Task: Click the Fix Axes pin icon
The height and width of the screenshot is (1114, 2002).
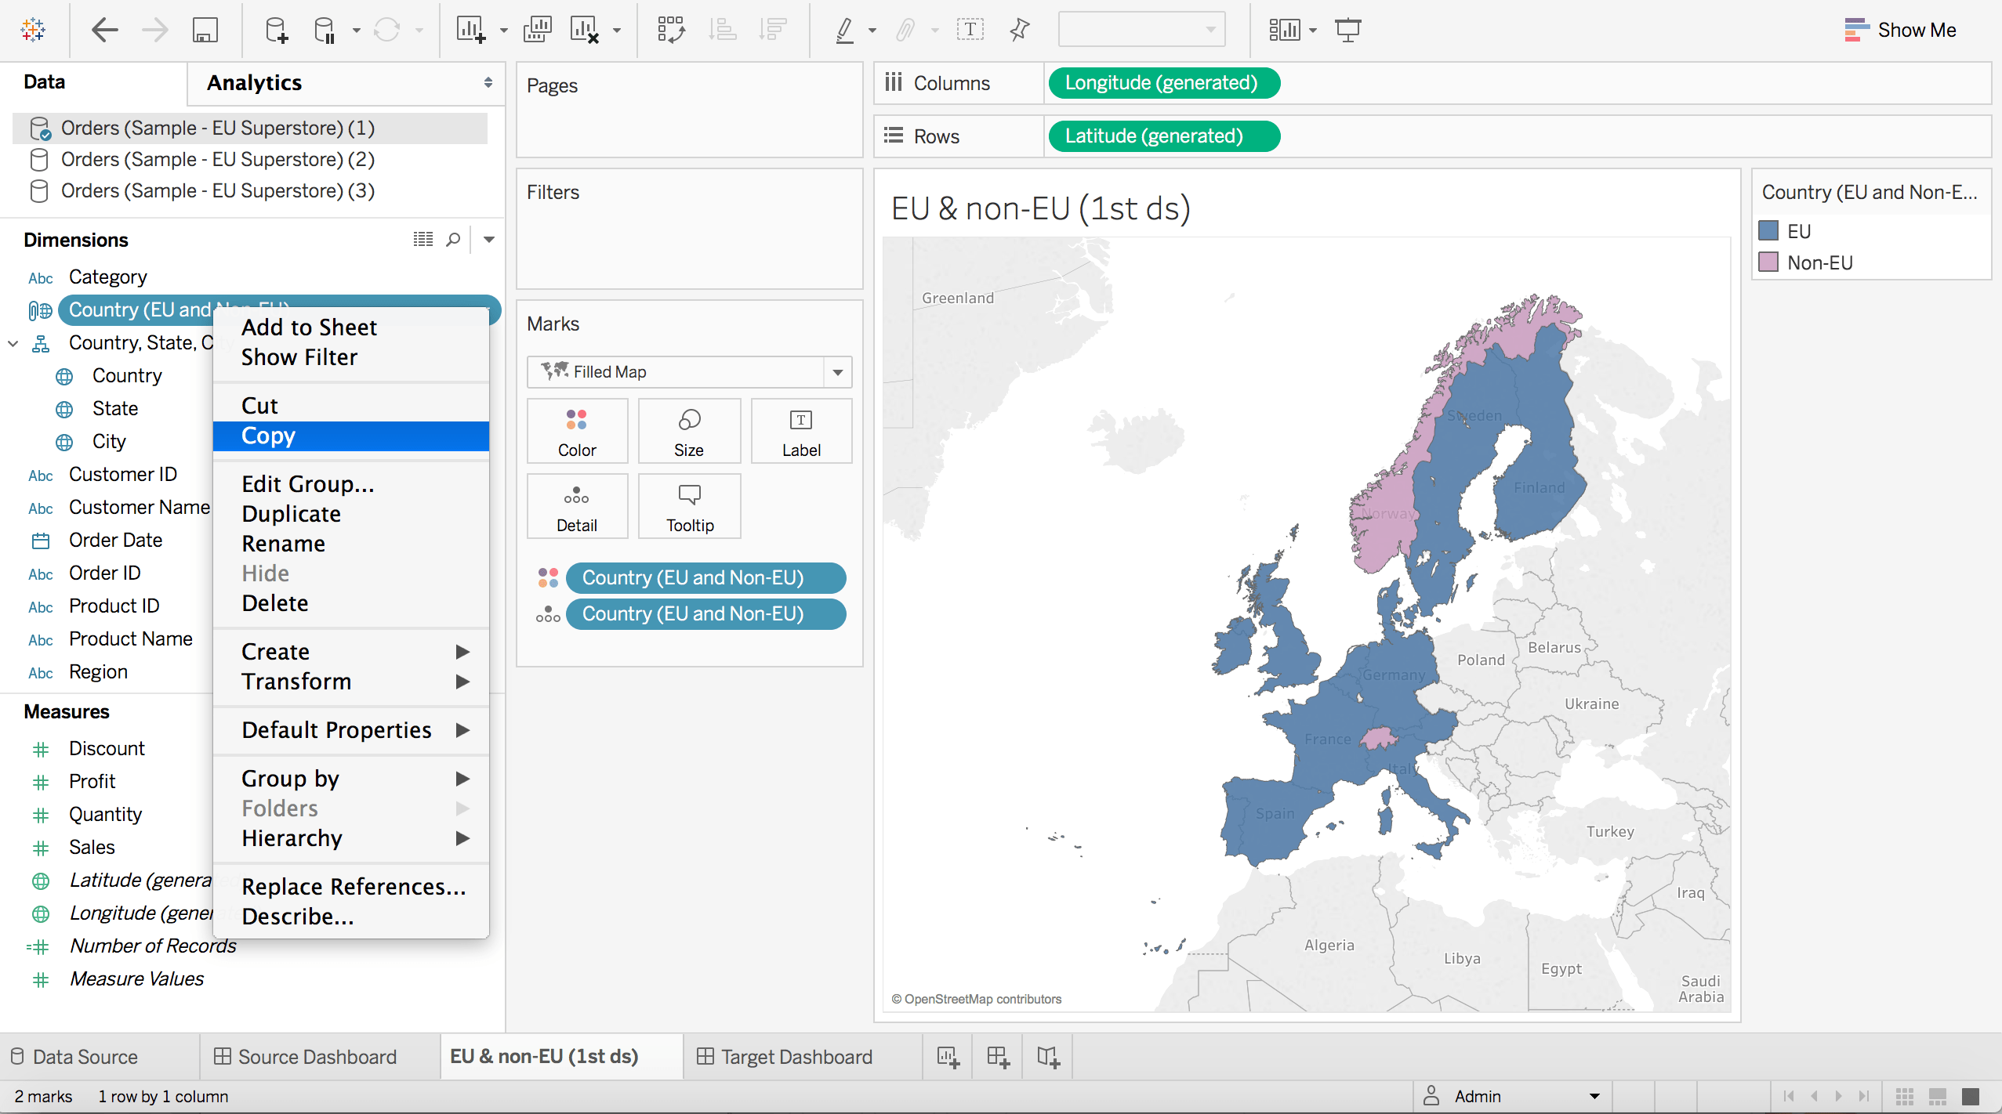Action: click(x=1019, y=31)
